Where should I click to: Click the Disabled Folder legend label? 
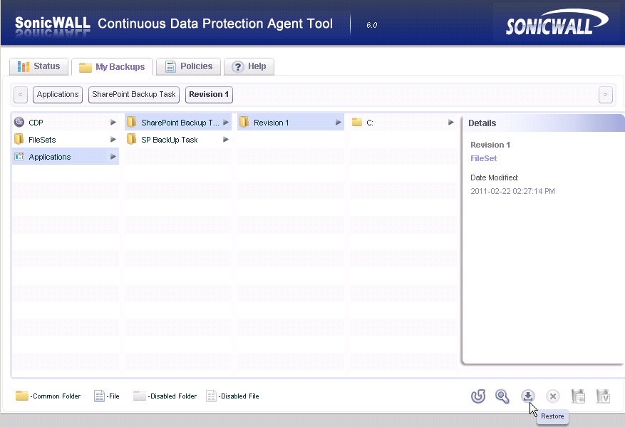pos(172,396)
